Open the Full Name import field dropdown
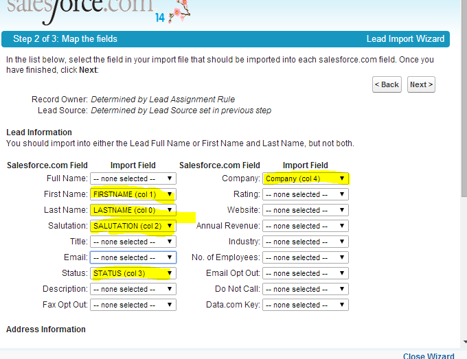This screenshot has width=467, height=359. coord(133,178)
